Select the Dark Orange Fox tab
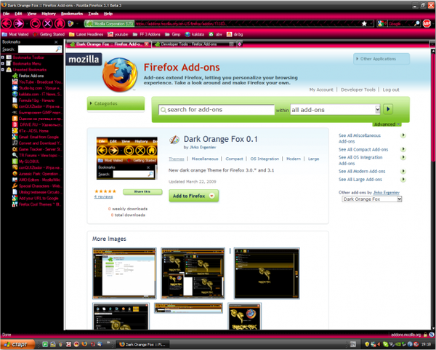Screen dimensions: 436x350 coord(108,44)
